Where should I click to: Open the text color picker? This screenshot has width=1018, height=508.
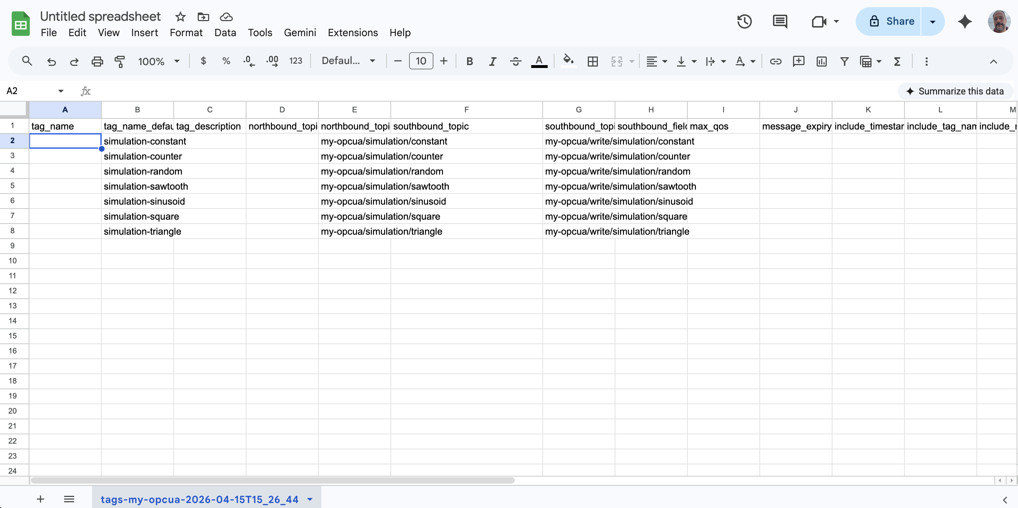coord(539,61)
